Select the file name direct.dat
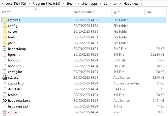 pos(15,89)
